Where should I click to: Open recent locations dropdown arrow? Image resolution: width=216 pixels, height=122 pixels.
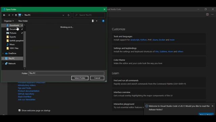coord(13,15)
